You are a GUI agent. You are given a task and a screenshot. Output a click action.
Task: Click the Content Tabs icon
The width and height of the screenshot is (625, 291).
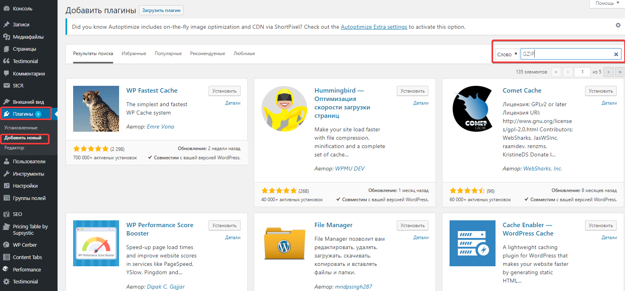click(x=6, y=257)
